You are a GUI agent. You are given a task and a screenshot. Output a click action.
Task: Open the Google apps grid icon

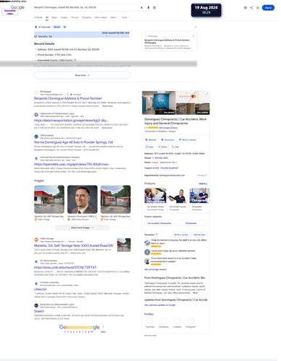click(x=258, y=8)
